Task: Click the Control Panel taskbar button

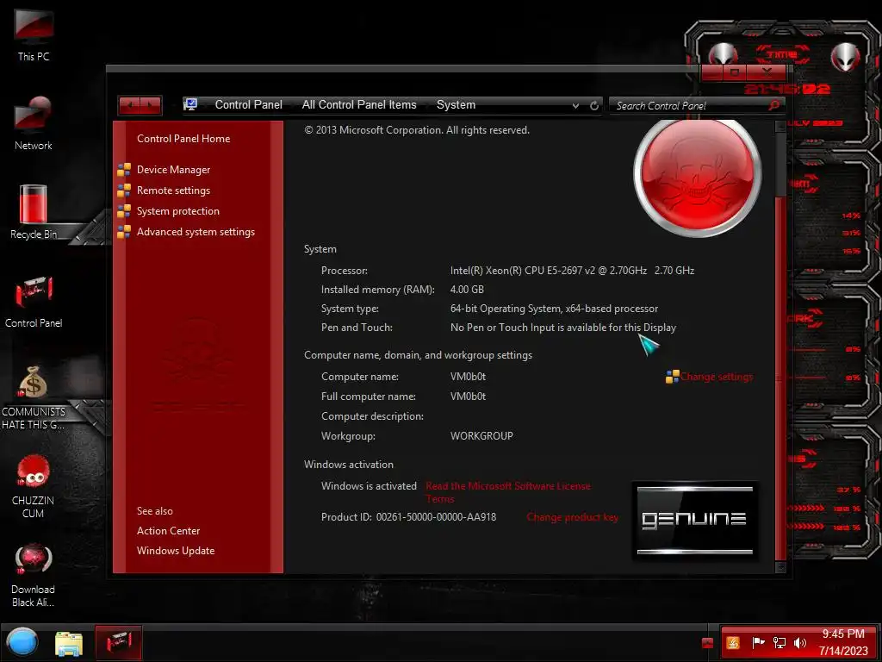Action: coord(118,643)
